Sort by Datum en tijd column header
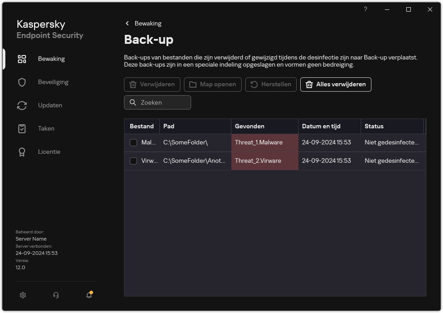The height and width of the screenshot is (313, 443). tap(329, 126)
